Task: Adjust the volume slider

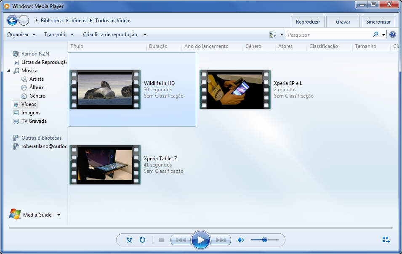Action: pyautogui.click(x=265, y=240)
